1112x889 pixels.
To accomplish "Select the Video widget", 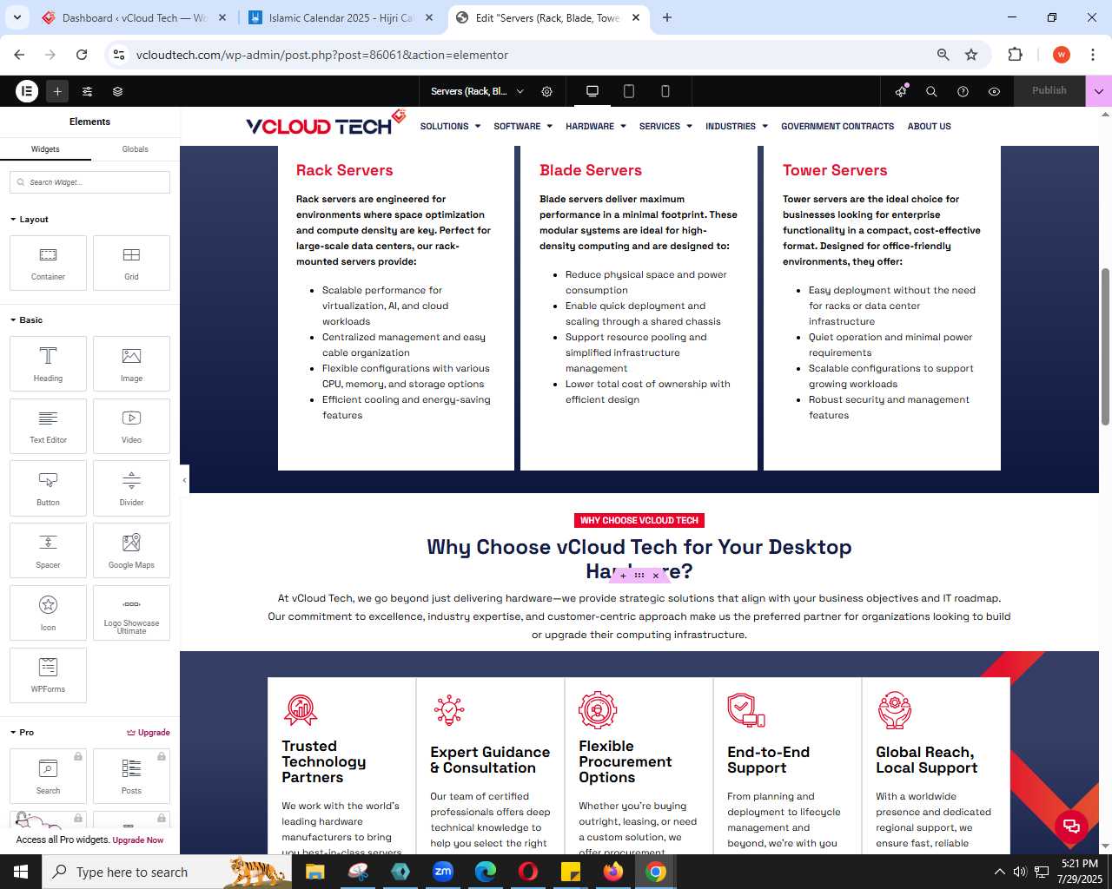I will [131, 426].
